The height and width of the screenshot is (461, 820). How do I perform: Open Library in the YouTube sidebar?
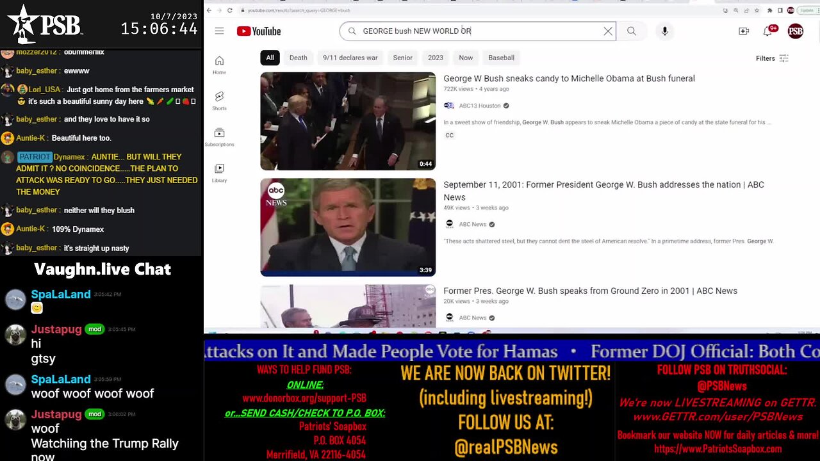point(219,172)
